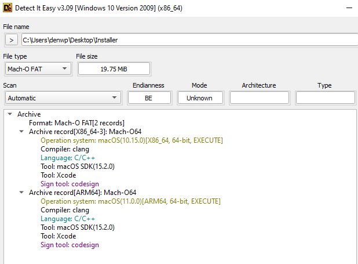Click the File name label
Viewport: 358px width, 264px height.
tap(16, 27)
